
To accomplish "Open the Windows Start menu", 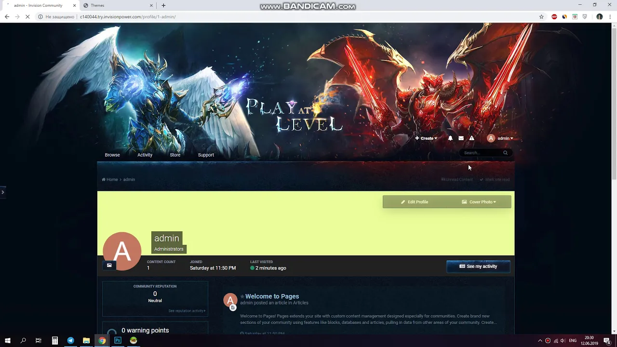I will [8, 341].
